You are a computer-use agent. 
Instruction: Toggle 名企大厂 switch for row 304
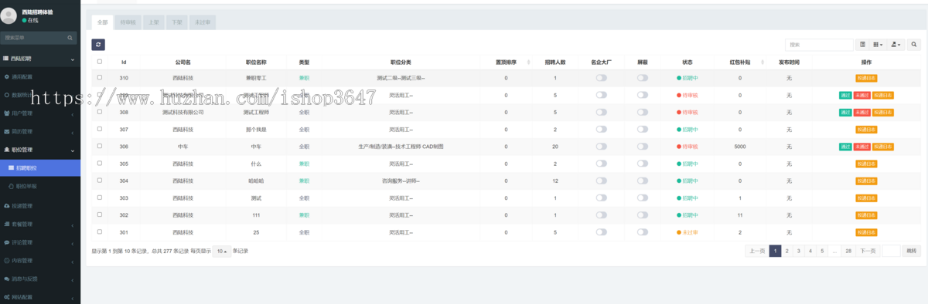pyautogui.click(x=601, y=181)
